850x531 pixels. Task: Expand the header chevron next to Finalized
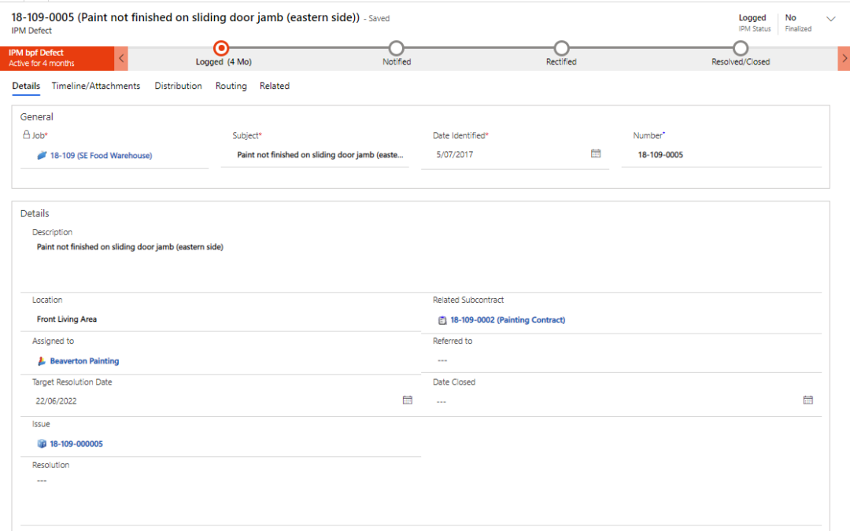click(x=831, y=19)
